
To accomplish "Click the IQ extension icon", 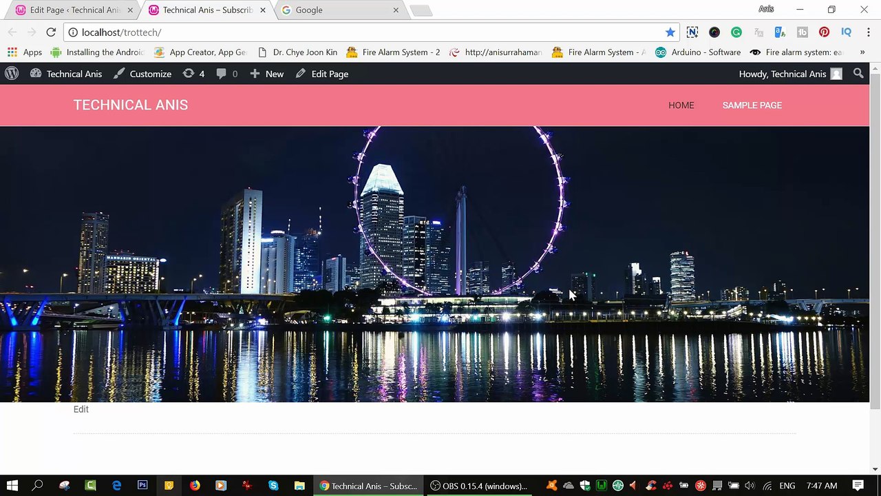I will pos(846,32).
